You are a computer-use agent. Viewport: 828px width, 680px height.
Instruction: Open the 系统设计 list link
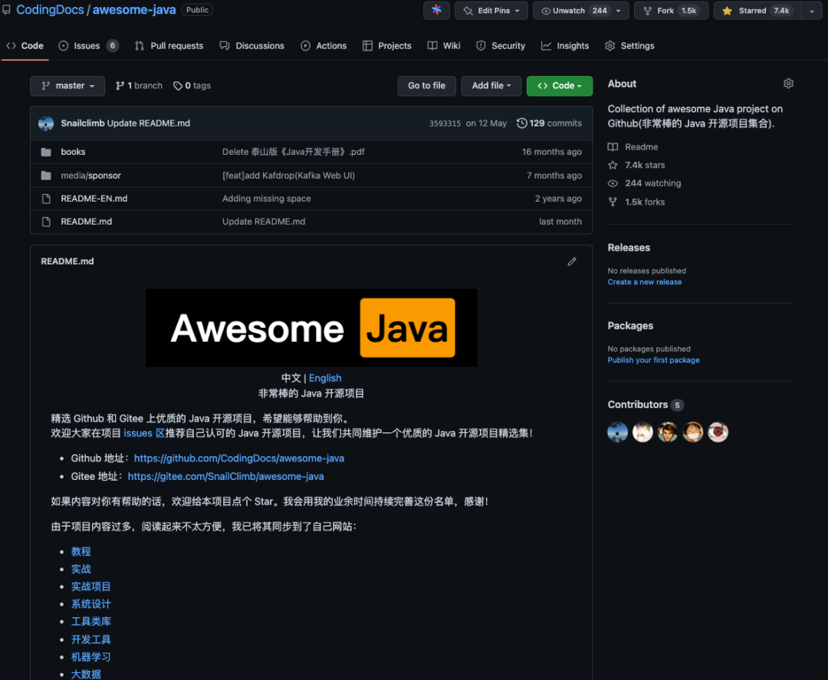91,604
